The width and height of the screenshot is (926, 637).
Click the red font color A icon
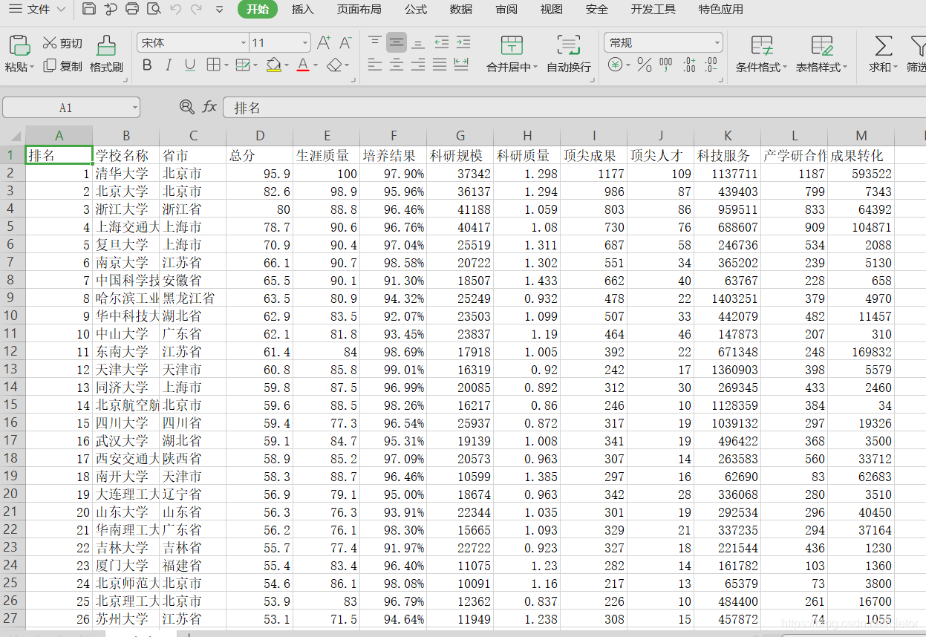[302, 65]
